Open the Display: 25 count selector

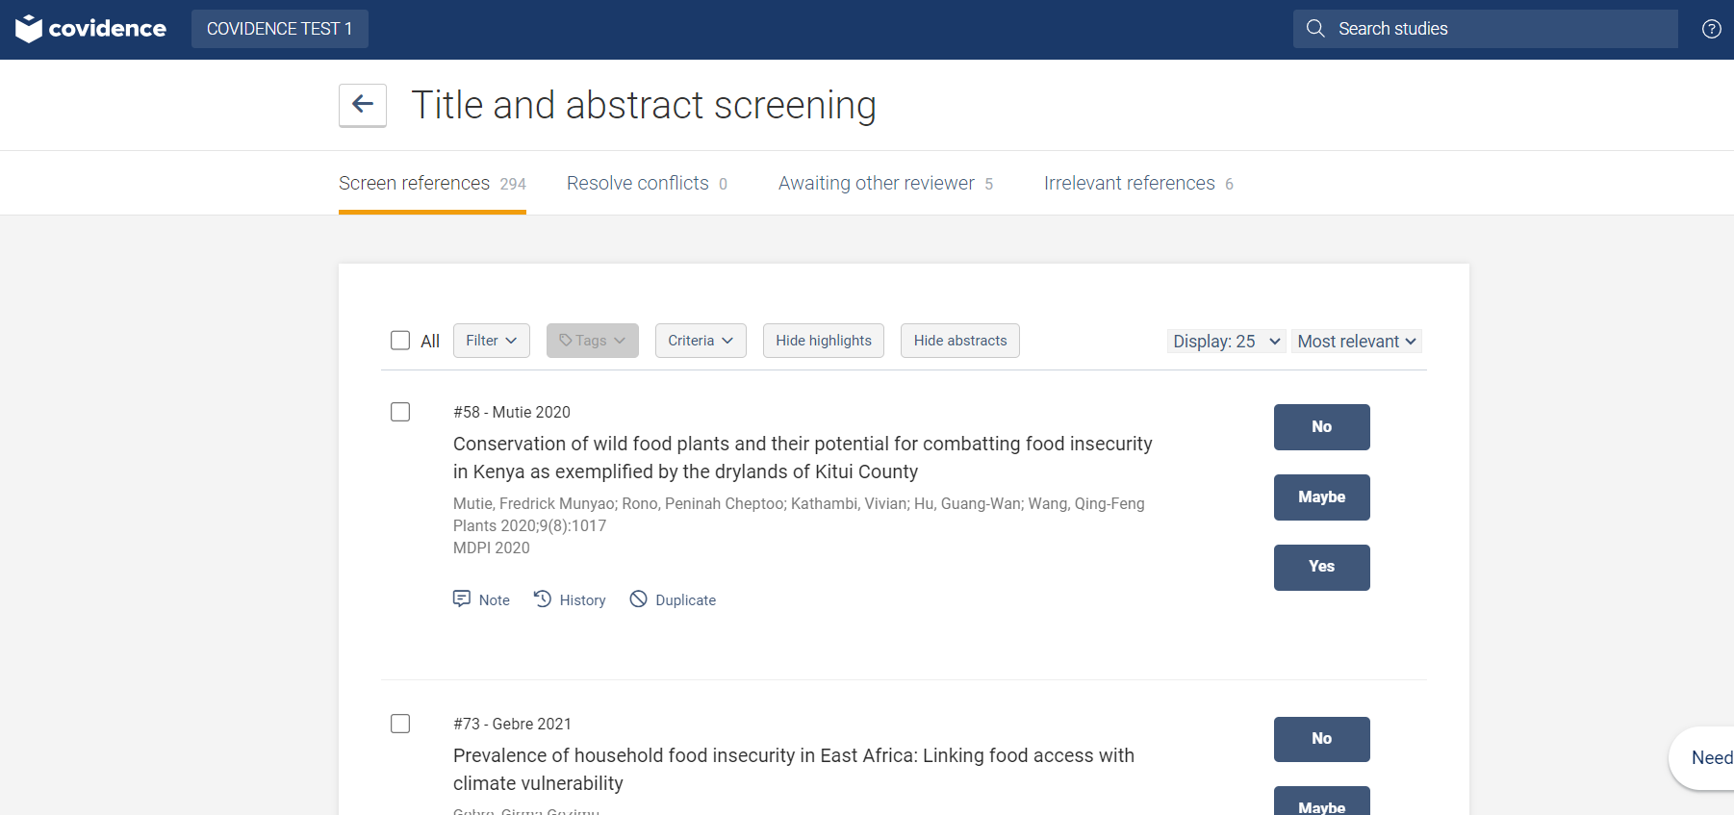(1226, 342)
